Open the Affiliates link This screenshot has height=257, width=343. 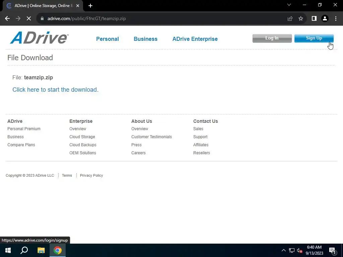tap(201, 145)
